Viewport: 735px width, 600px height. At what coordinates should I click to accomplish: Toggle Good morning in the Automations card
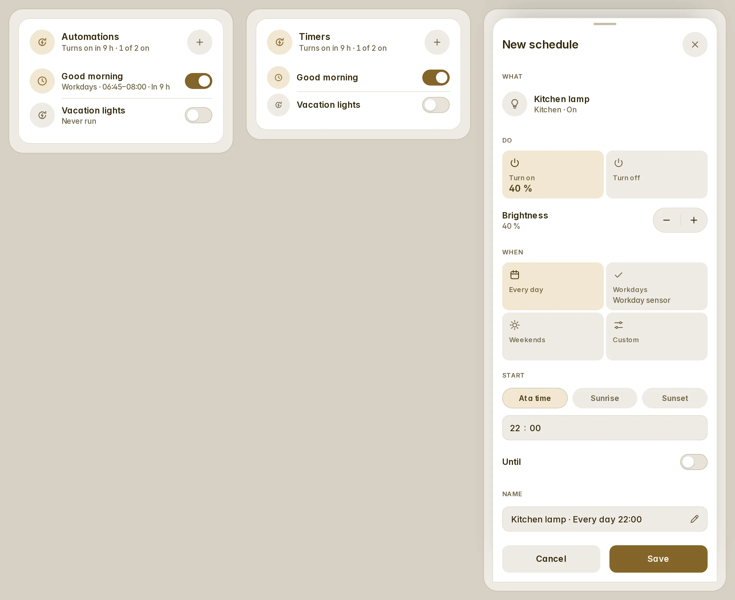click(x=198, y=81)
